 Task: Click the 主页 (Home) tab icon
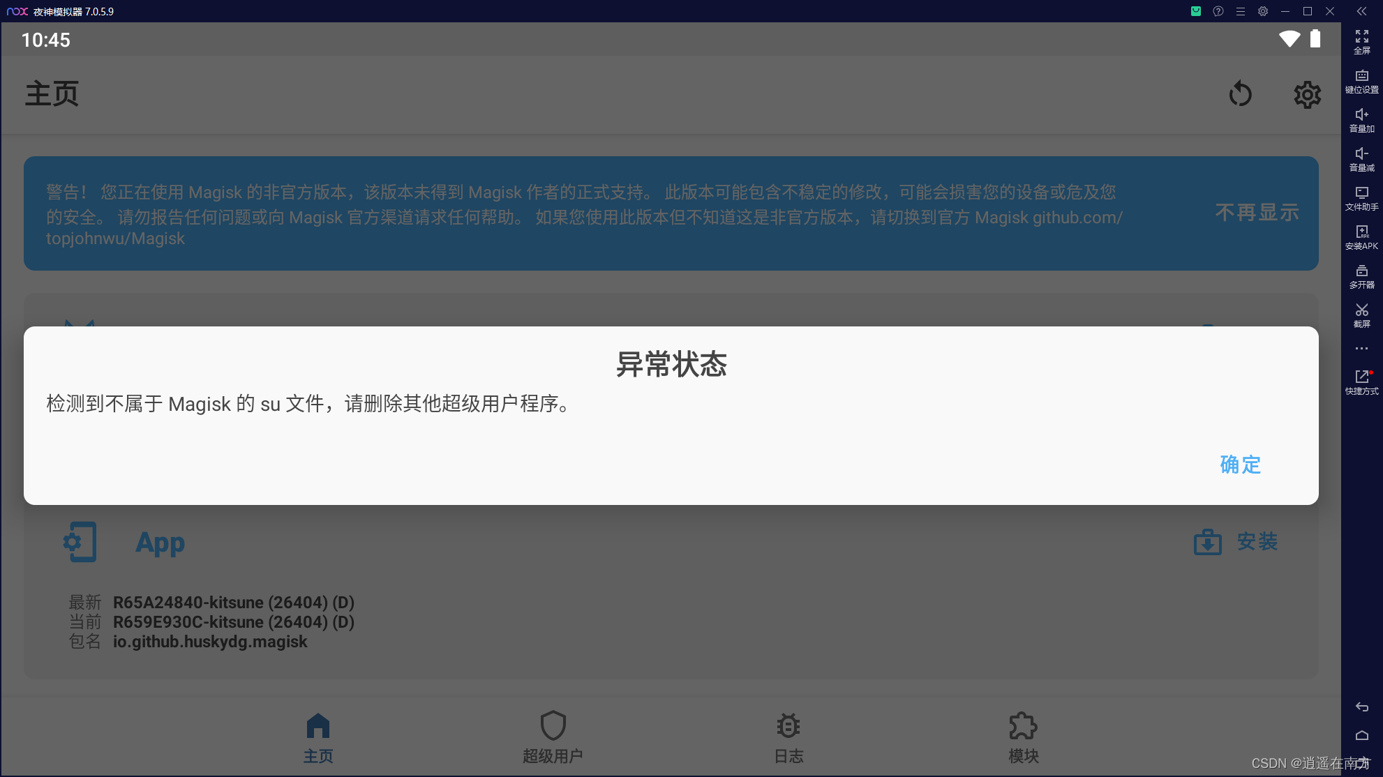(317, 727)
